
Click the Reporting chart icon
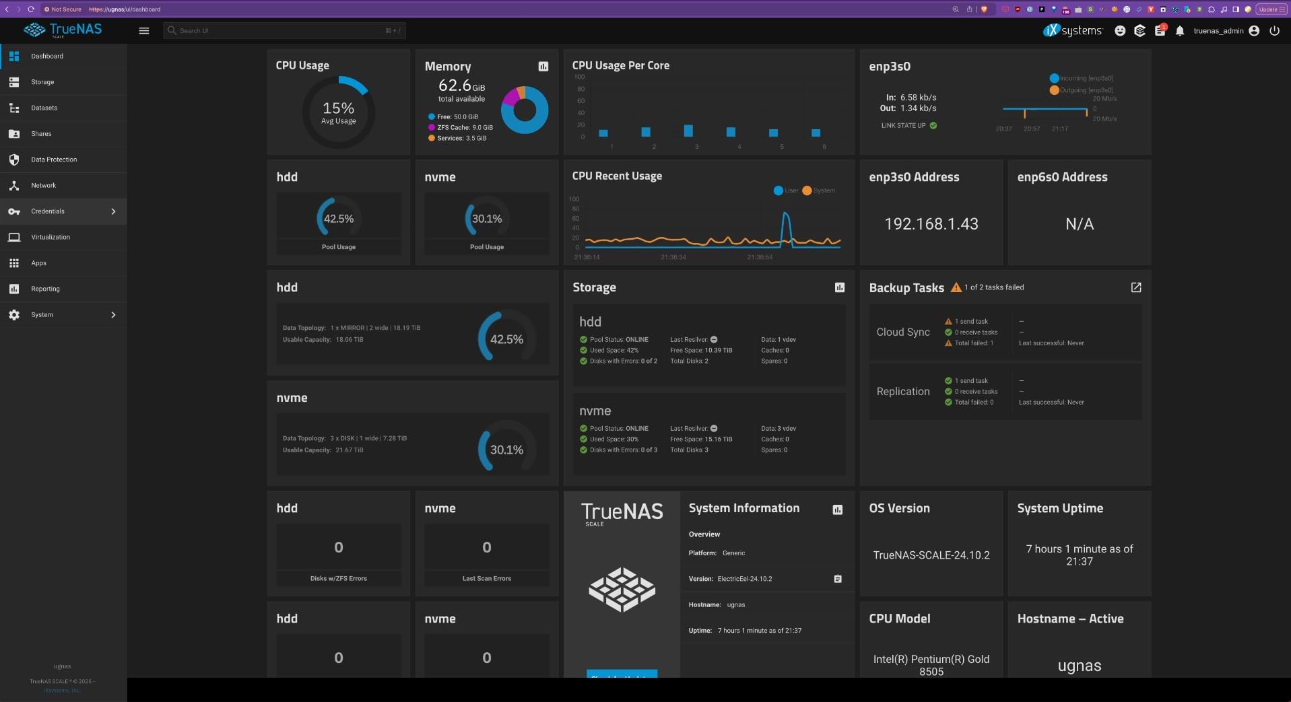[x=14, y=289]
